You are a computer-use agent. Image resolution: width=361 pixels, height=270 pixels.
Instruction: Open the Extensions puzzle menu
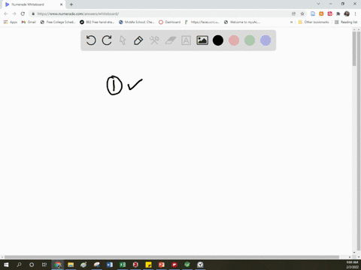(338, 13)
